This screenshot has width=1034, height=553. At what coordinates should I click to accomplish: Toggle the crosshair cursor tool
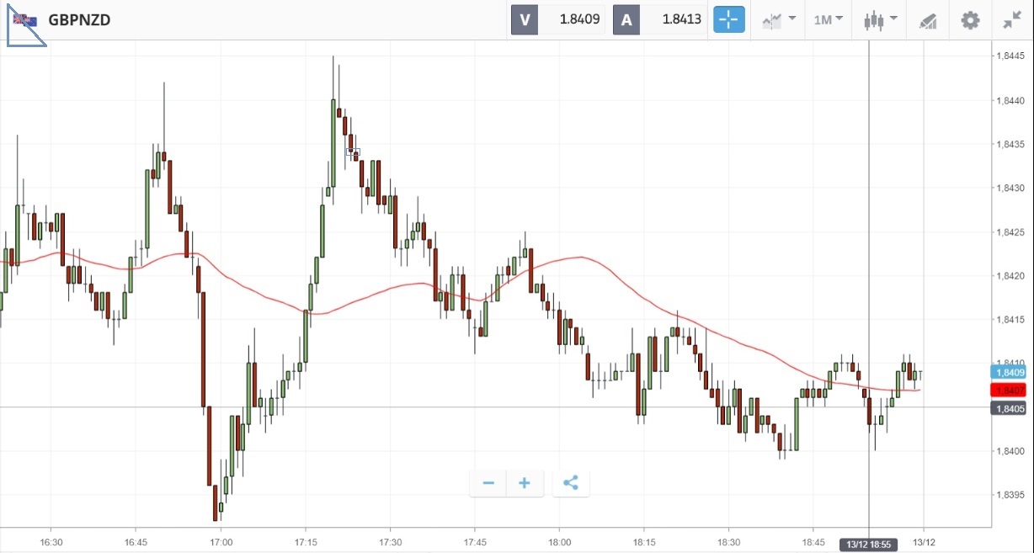(729, 19)
